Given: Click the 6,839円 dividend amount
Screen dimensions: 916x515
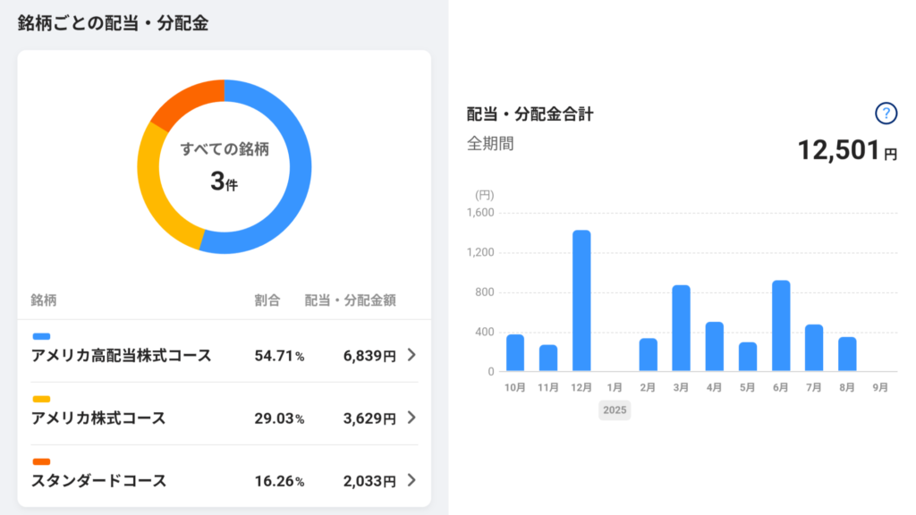Looking at the screenshot, I should click(369, 356).
